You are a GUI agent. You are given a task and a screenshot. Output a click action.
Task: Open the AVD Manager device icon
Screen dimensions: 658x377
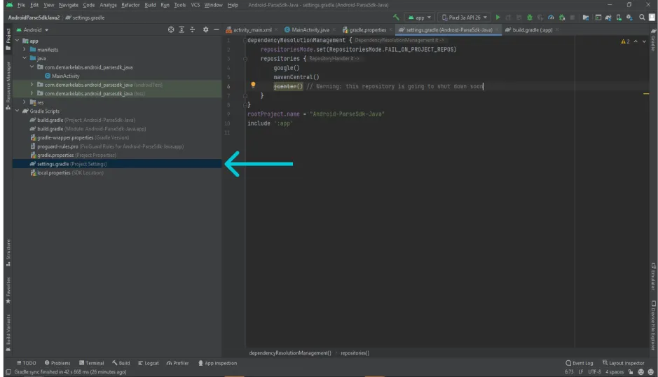tap(619, 18)
